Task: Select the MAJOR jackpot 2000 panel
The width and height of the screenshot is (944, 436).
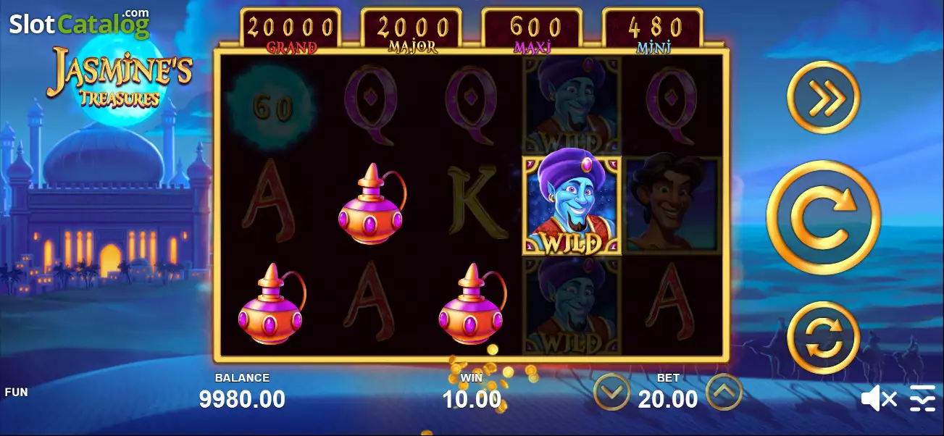Action: pyautogui.click(x=411, y=32)
